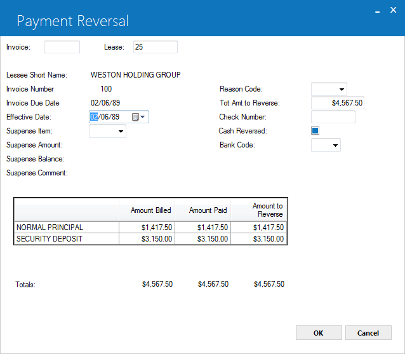405x354 pixels.
Task: Click the OK button
Action: (319, 333)
